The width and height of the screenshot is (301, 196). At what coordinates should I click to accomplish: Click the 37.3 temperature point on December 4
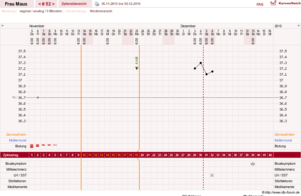pyautogui.click(x=201, y=63)
